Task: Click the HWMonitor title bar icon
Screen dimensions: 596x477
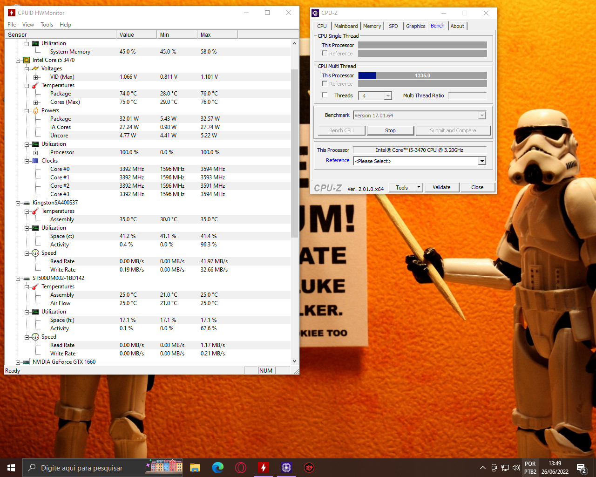Action: pos(11,13)
